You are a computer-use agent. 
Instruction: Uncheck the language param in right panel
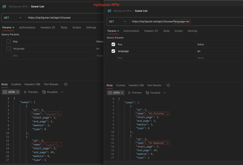point(113,51)
